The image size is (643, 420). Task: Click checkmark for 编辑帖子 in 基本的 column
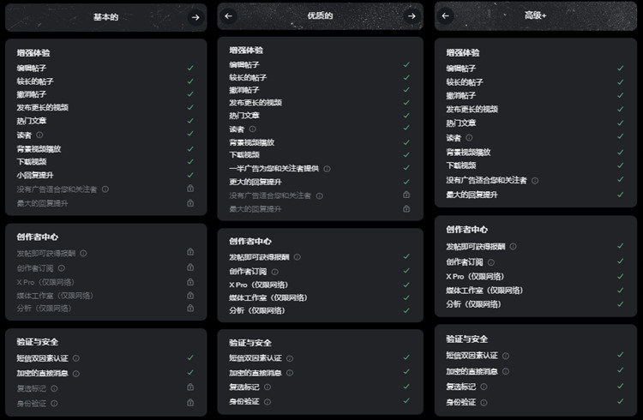190,68
